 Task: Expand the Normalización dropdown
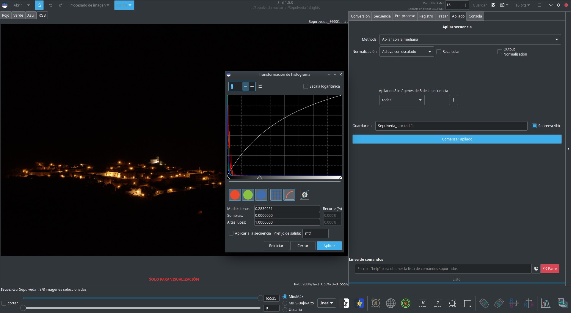(x=406, y=52)
